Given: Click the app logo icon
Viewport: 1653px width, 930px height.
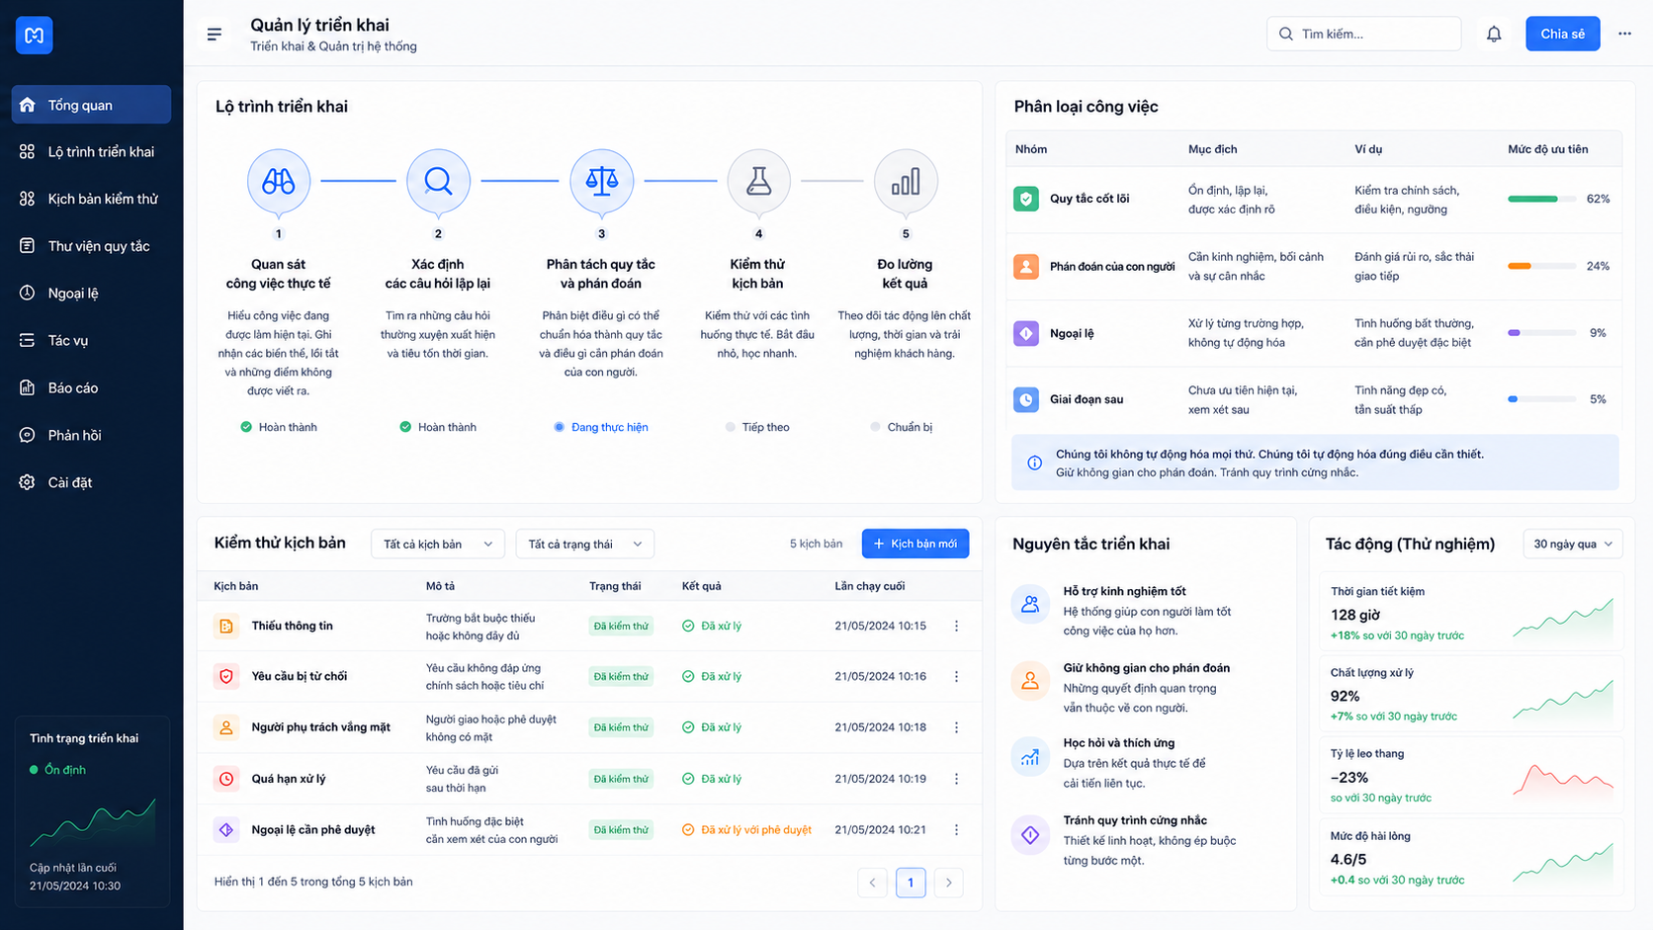Looking at the screenshot, I should [x=34, y=36].
